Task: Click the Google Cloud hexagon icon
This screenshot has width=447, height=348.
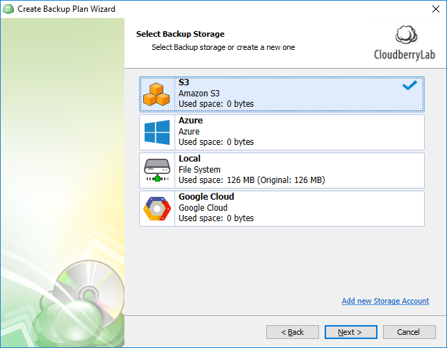Action: coord(157,209)
